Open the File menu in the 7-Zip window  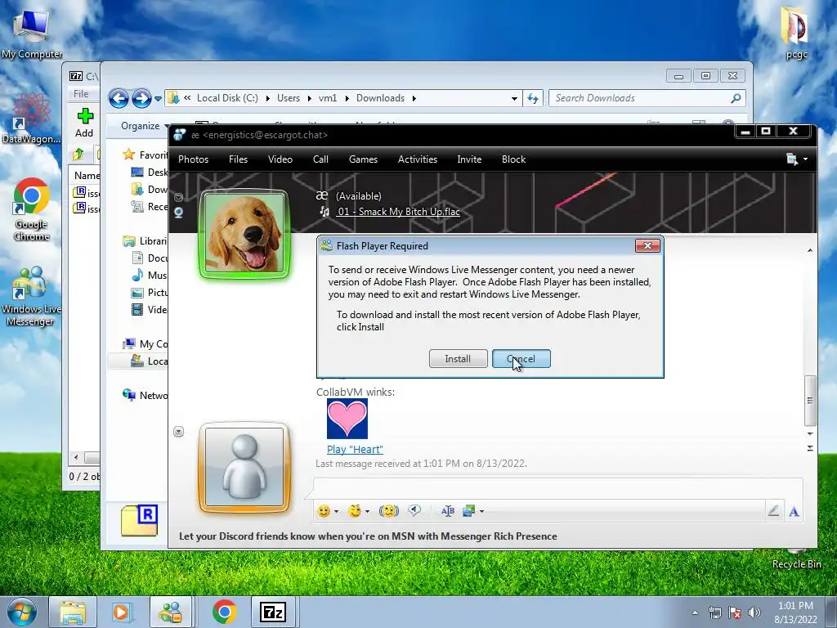[81, 94]
